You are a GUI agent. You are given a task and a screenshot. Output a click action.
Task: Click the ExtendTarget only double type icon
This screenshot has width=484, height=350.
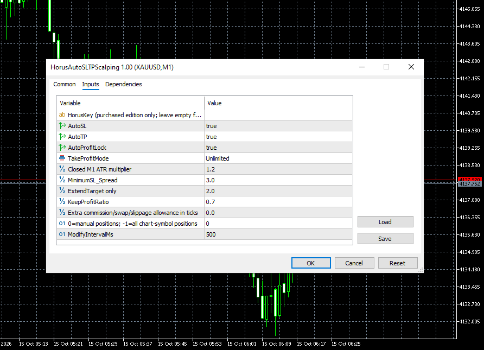(62, 190)
